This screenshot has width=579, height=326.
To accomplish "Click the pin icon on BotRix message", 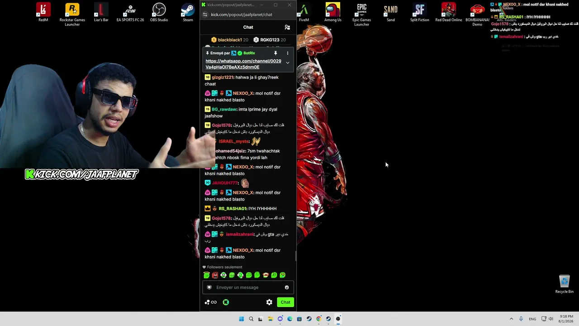I will (x=275, y=53).
